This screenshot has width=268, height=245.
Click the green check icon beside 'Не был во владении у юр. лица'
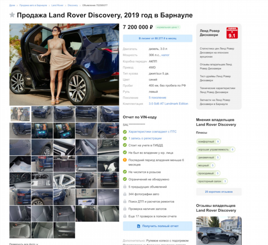click(x=125, y=153)
